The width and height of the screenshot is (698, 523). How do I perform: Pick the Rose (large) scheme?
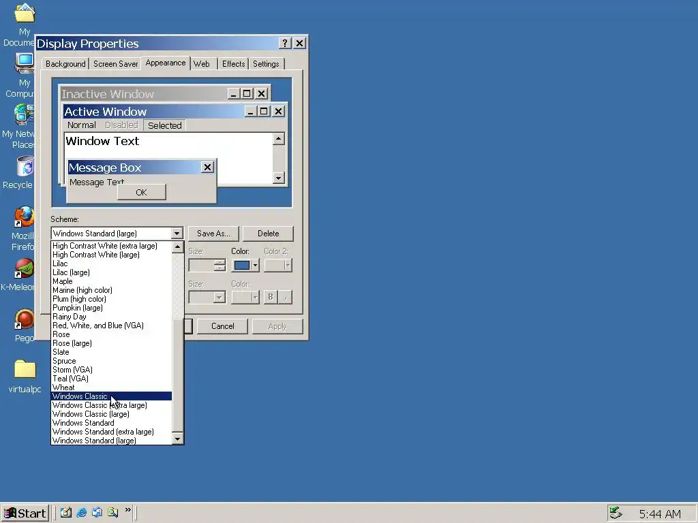point(111,343)
